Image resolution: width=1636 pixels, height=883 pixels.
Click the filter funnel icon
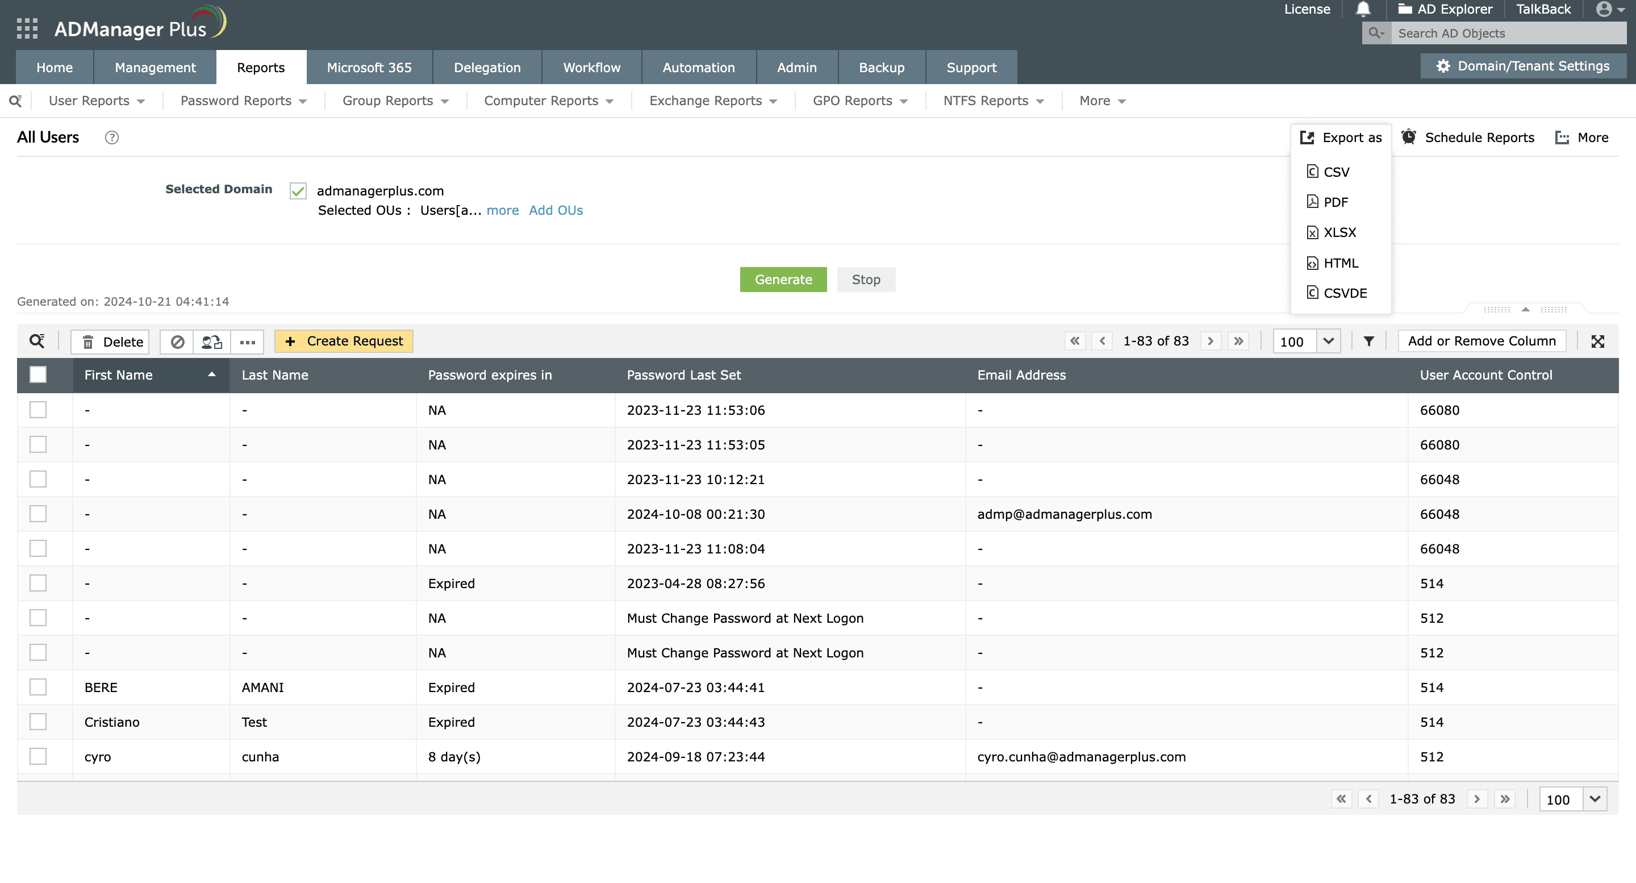[1368, 341]
